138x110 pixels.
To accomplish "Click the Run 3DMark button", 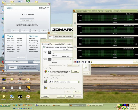I will tap(17, 62).
